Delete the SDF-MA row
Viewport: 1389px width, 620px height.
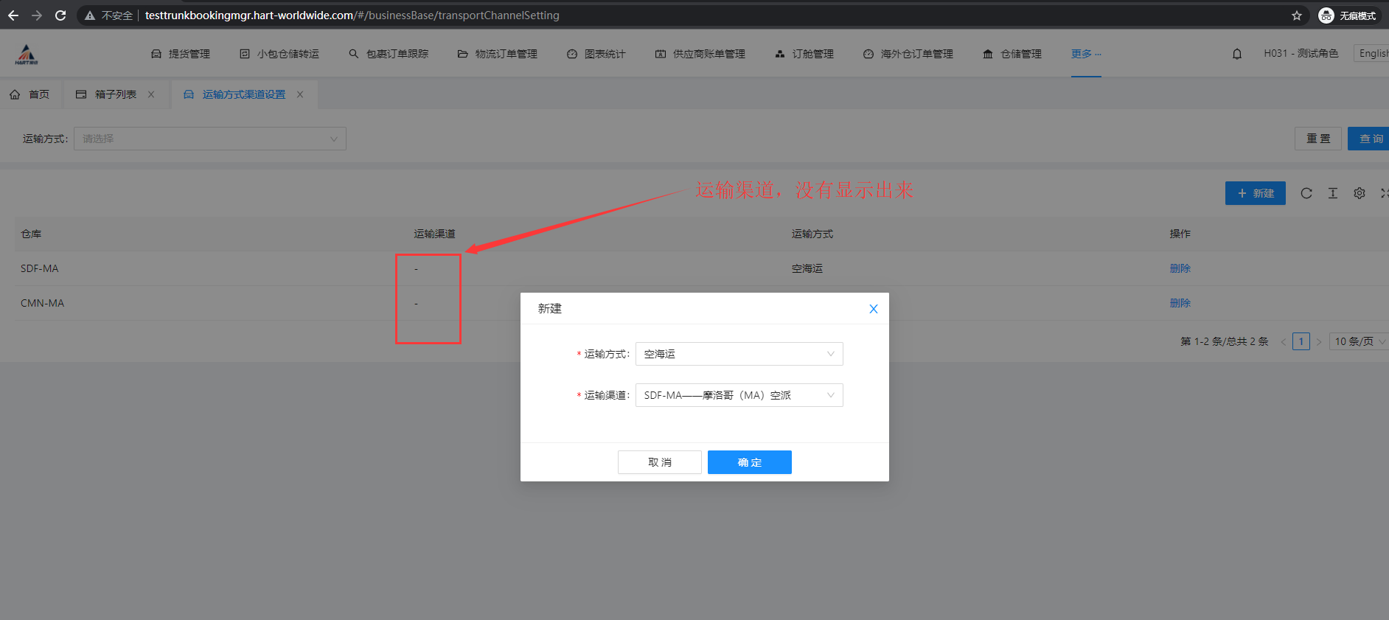click(1180, 268)
